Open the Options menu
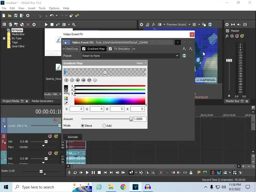Viewport: 256px width, 192px height. (x=54, y=8)
